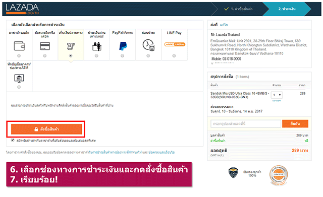Click the Sandisk MicroSD Ultra product name
Image resolution: width=323 pixels, height=197 pixels.
pyautogui.click(x=240, y=95)
